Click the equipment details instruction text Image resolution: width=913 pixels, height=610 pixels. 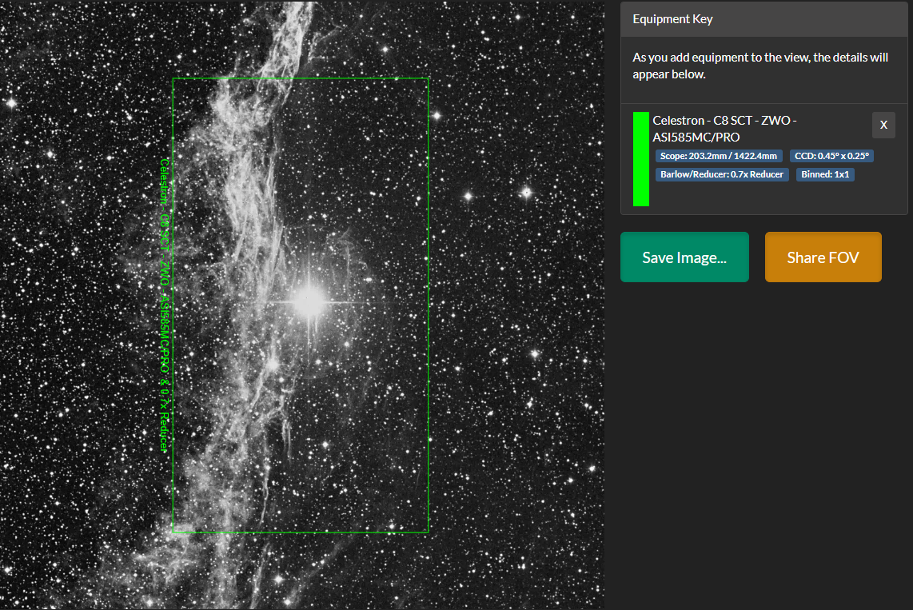click(760, 66)
